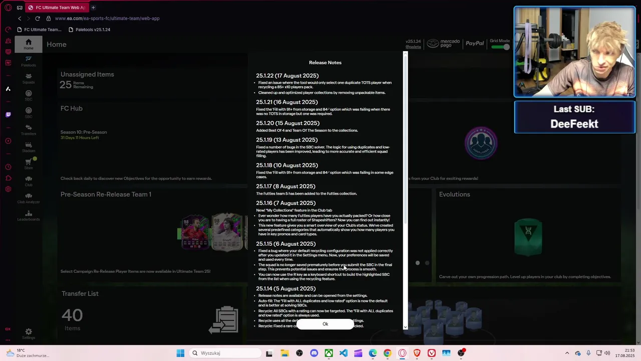
Task: Open a new browser tab
Action: (93, 8)
